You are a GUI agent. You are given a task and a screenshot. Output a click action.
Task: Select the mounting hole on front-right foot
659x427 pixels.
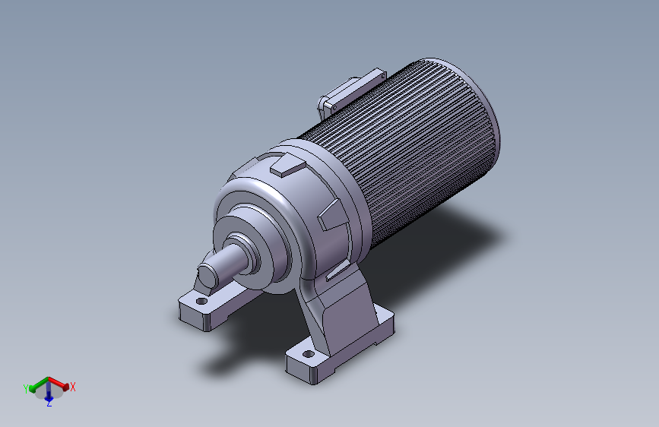point(309,354)
